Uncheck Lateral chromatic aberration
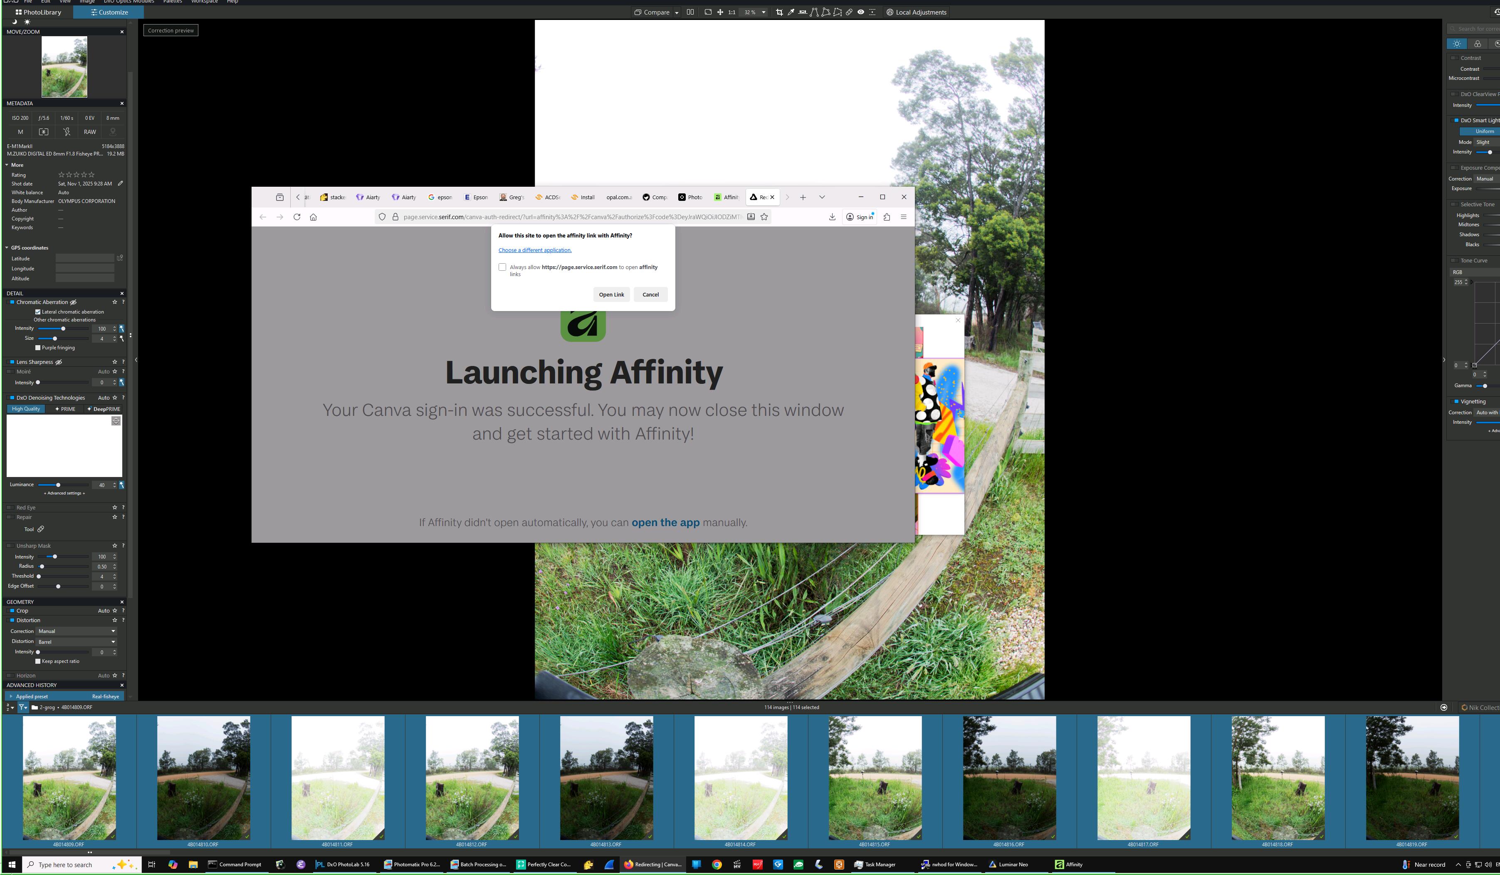The height and width of the screenshot is (875, 1500). [38, 312]
